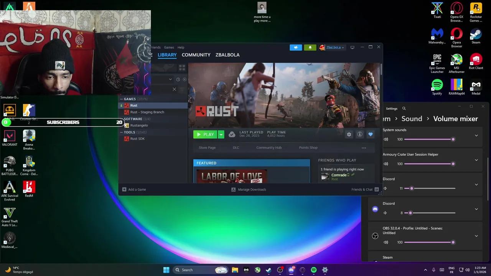
Task: Open more options ellipsis on Rust page
Action: [364, 148]
